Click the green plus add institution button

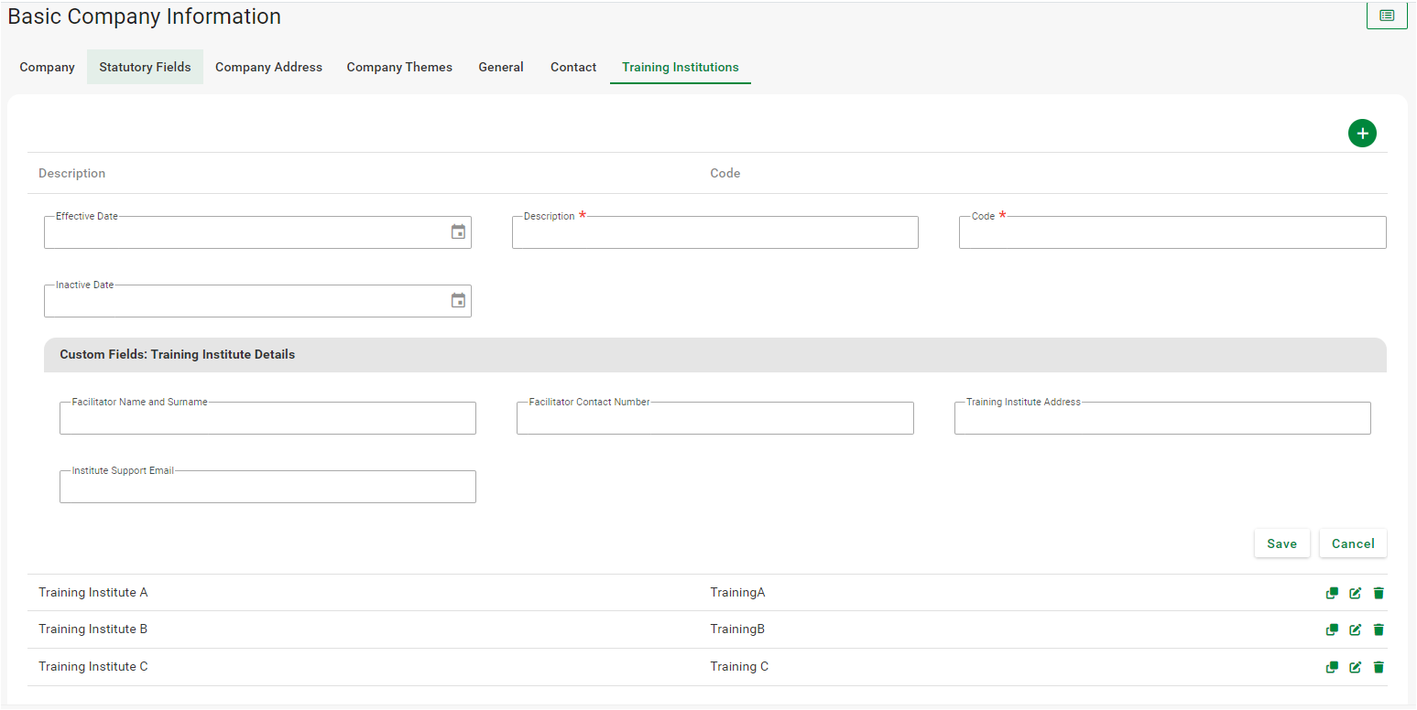point(1362,134)
